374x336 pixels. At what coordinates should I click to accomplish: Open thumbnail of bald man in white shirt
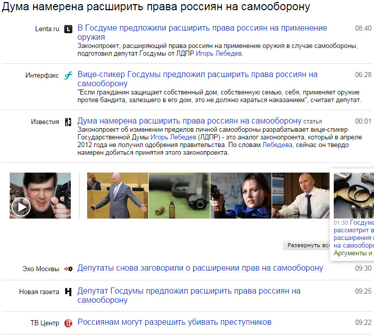pyautogui.click(x=301, y=196)
